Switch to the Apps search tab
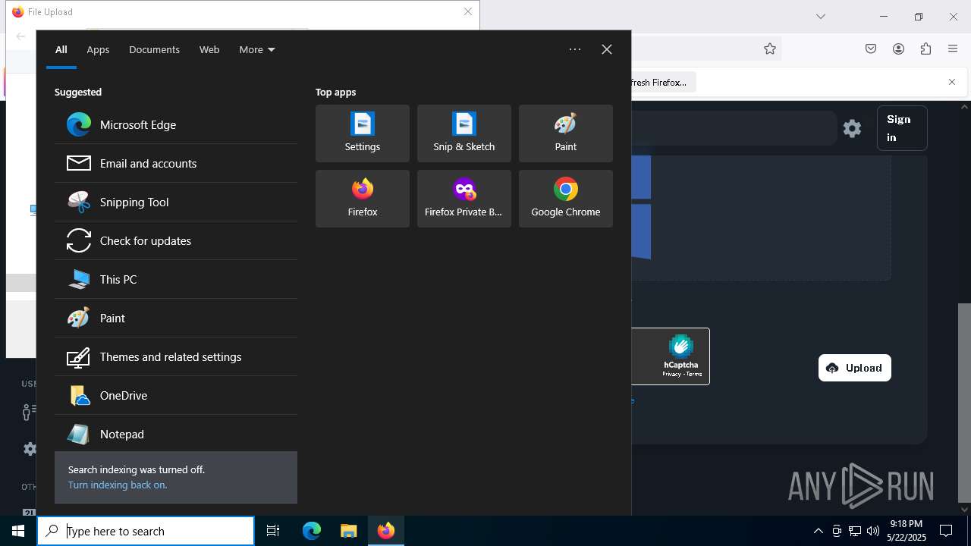 [x=98, y=49]
